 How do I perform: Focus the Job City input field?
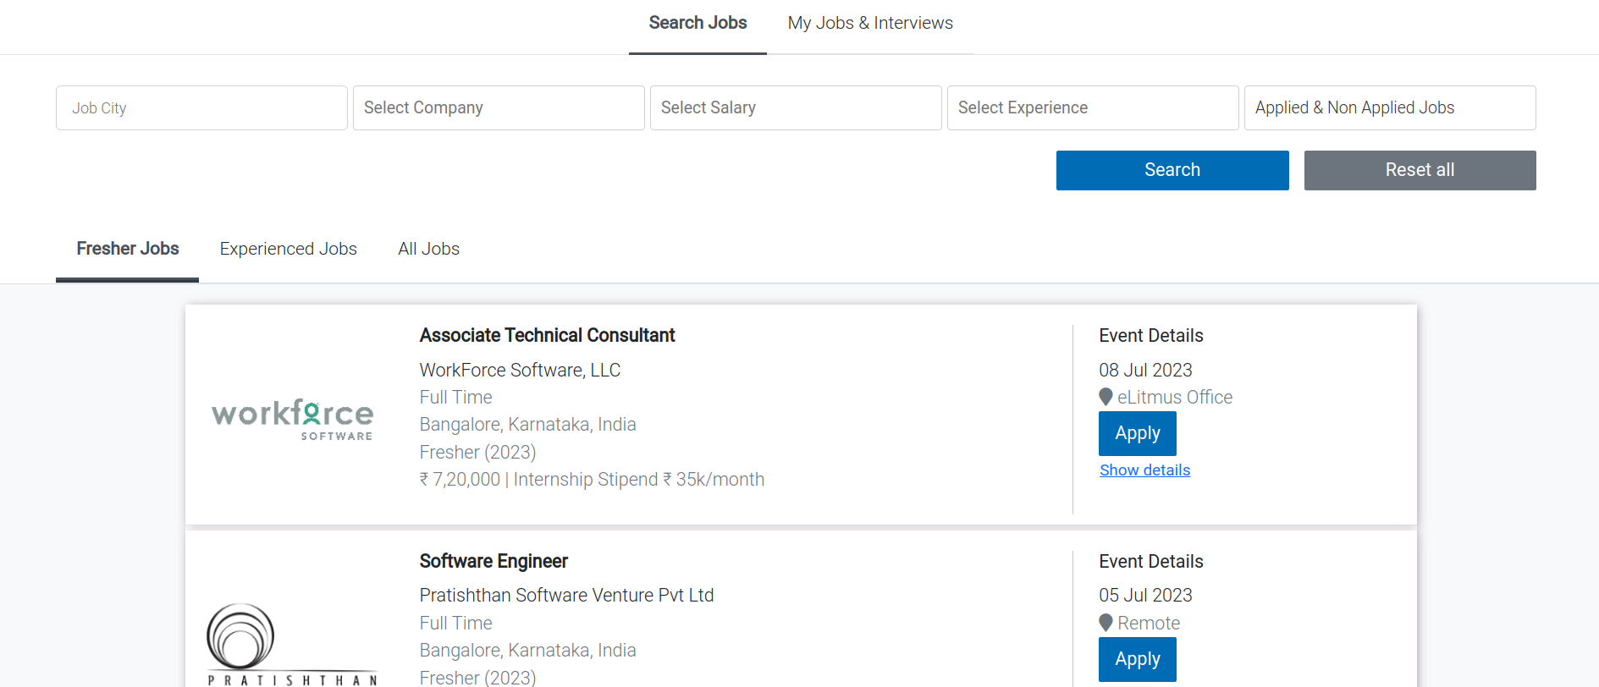tap(201, 107)
